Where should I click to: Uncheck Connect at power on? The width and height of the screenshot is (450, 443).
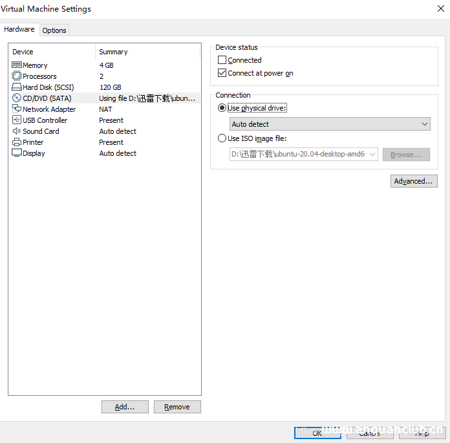222,73
